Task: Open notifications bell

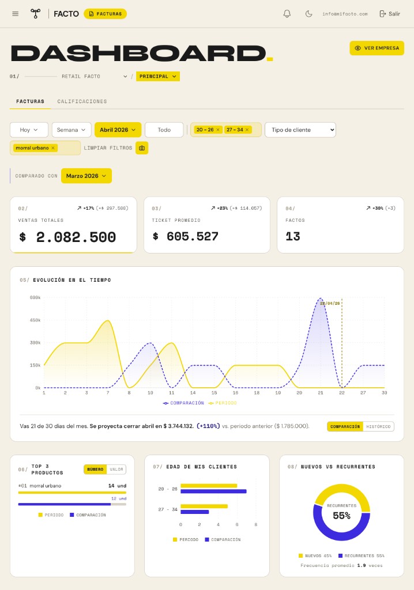Action: 287,14
